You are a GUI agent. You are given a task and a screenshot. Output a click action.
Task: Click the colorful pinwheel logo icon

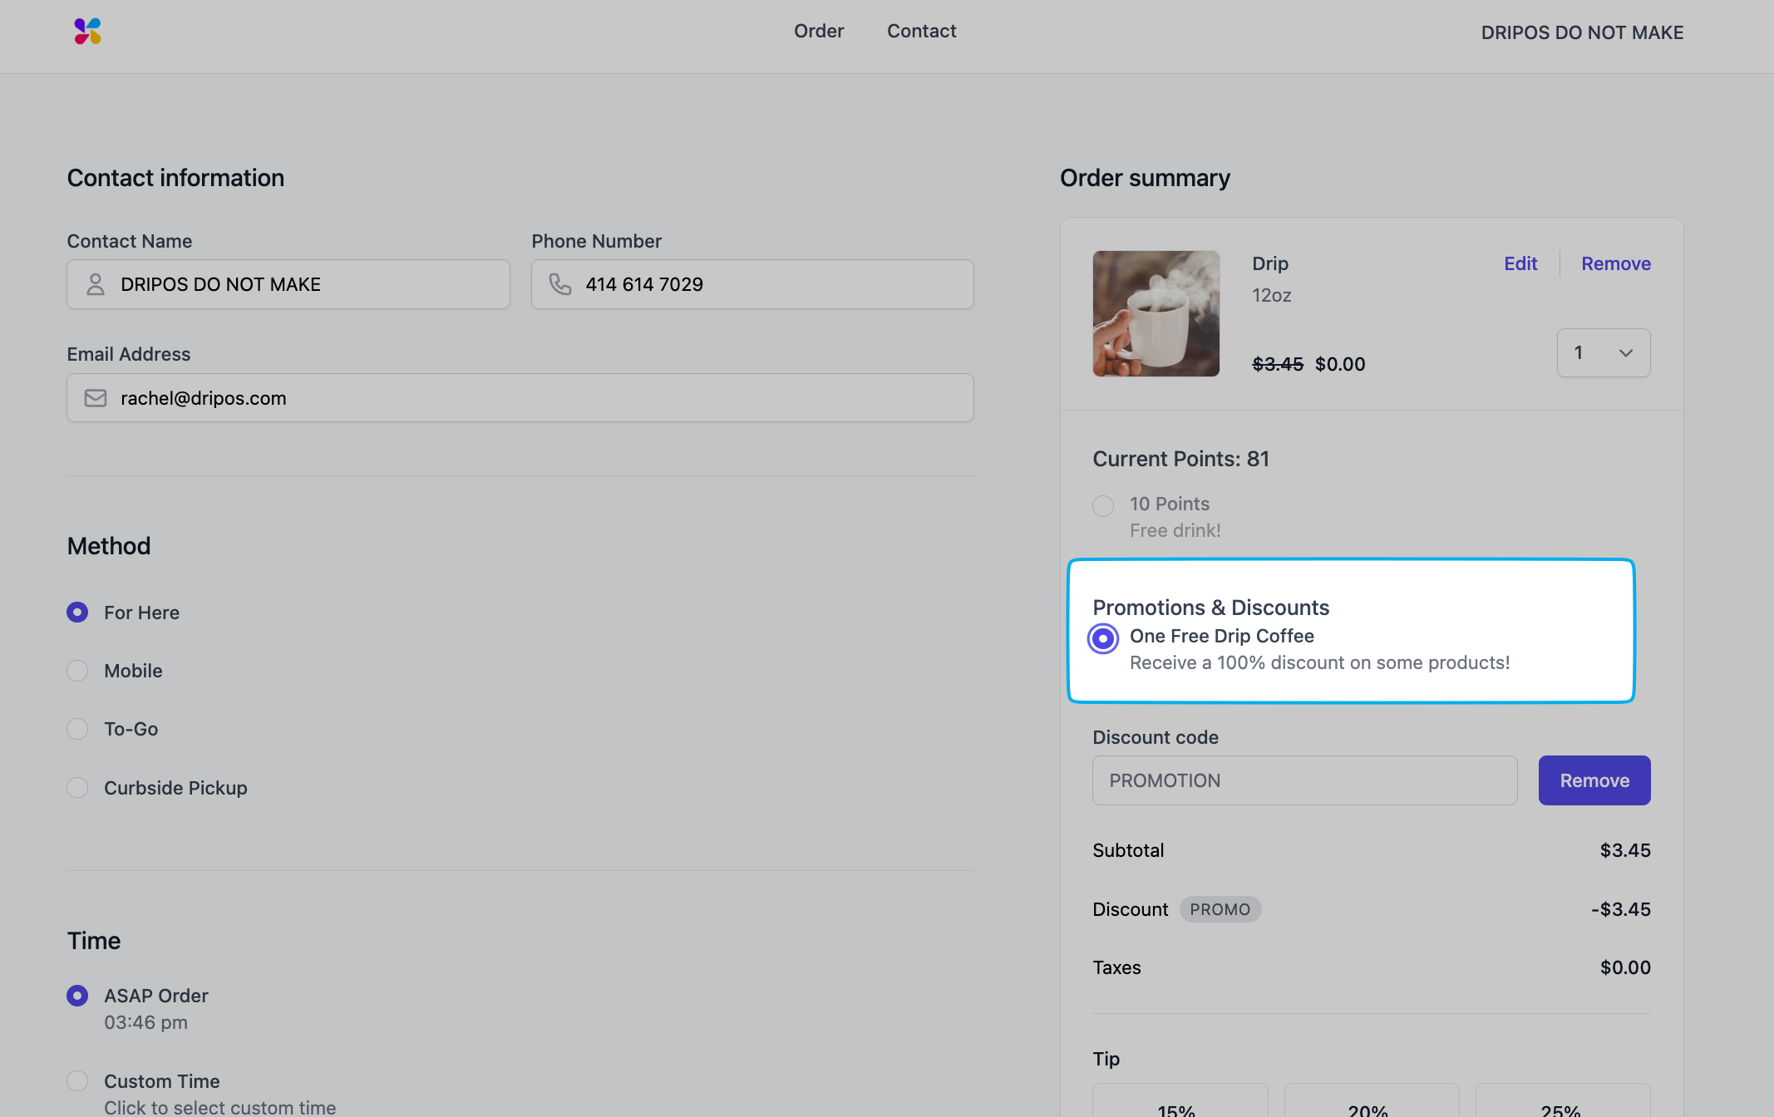click(87, 32)
